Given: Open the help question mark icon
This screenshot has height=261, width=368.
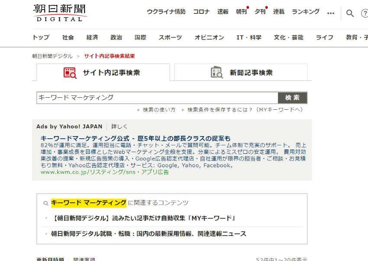Looking at the screenshot, I should pyautogui.click(x=365, y=13).
